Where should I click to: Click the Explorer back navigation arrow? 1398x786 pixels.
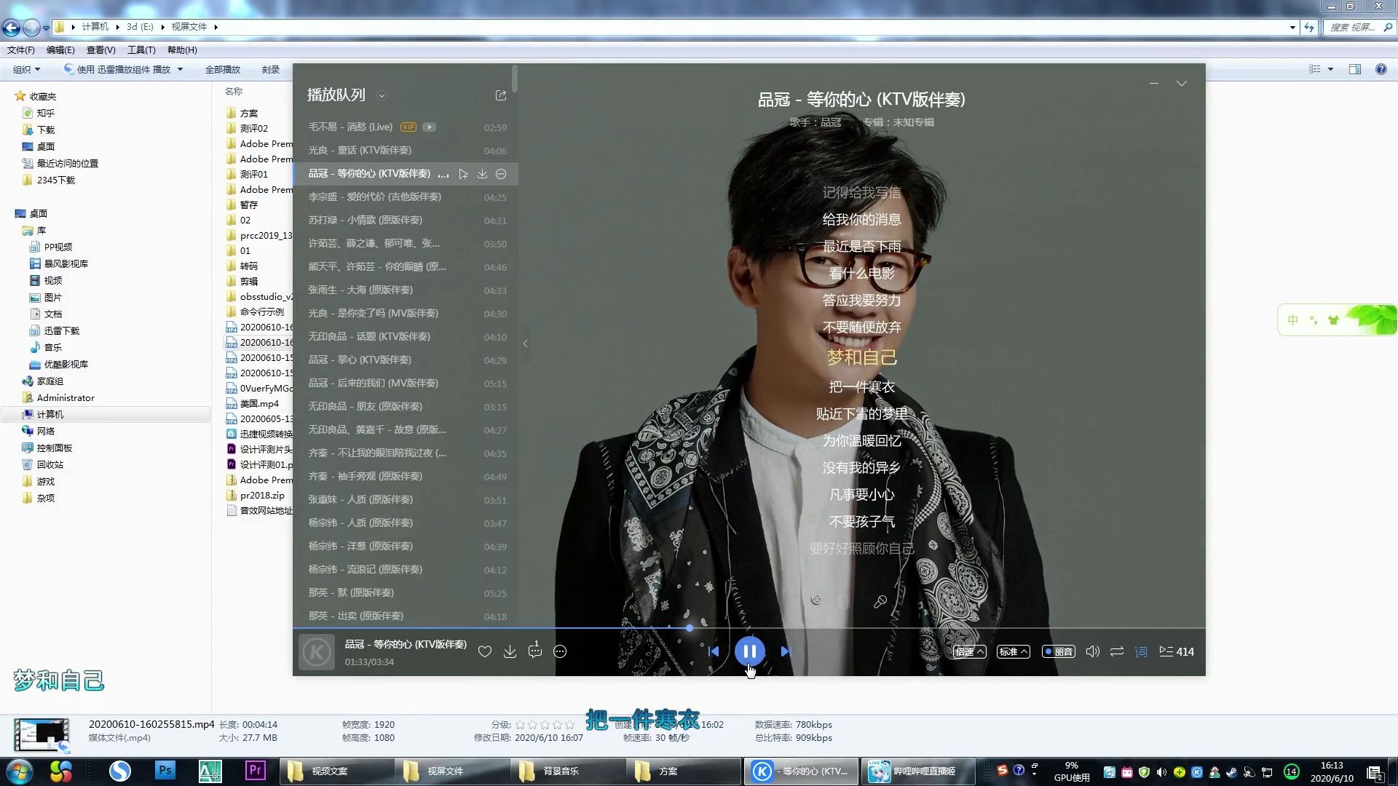pos(11,28)
